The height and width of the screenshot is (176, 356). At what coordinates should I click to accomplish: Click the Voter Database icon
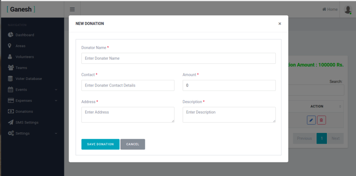[x=11, y=79]
